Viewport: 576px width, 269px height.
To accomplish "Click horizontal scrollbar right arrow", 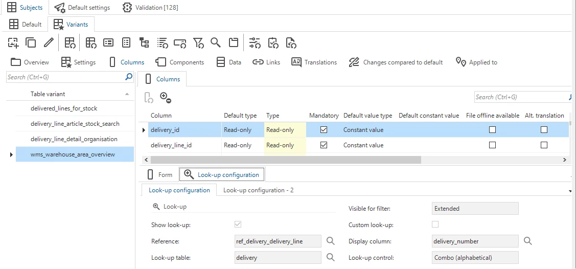I will (565, 160).
